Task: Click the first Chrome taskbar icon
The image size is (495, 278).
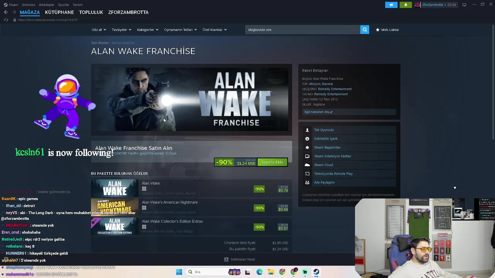Action: 282,272
